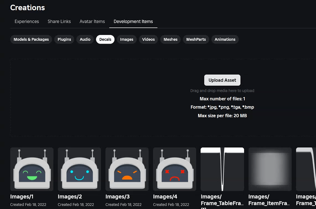
Task: Open the MeshParts filter
Action: click(x=196, y=39)
